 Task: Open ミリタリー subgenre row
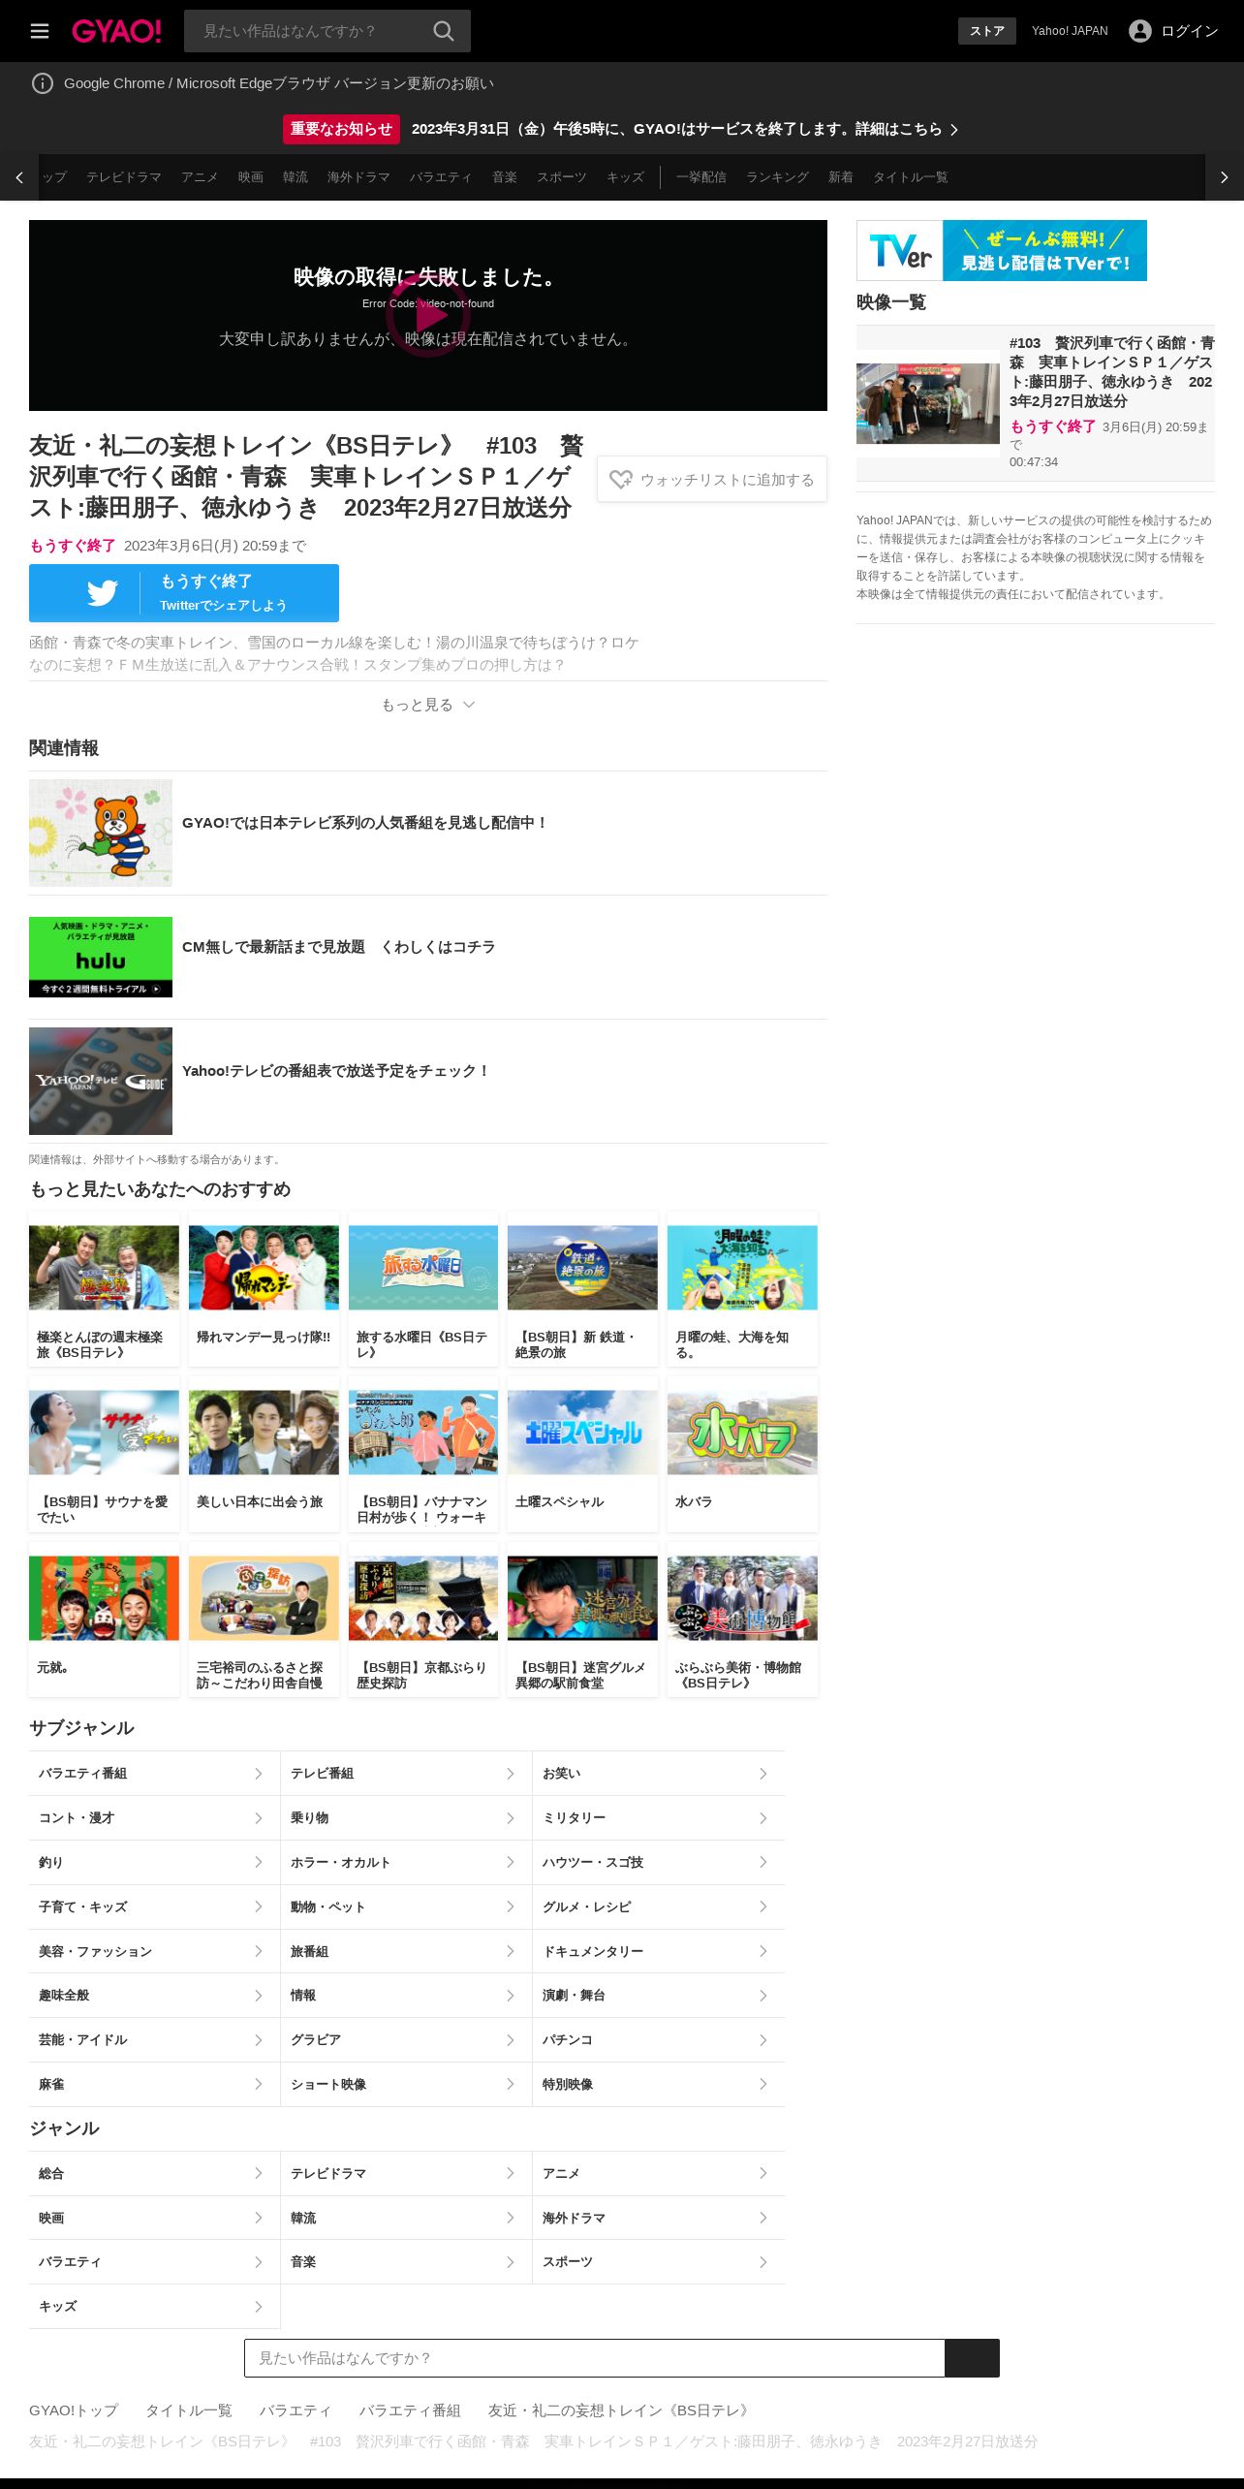(x=659, y=1818)
